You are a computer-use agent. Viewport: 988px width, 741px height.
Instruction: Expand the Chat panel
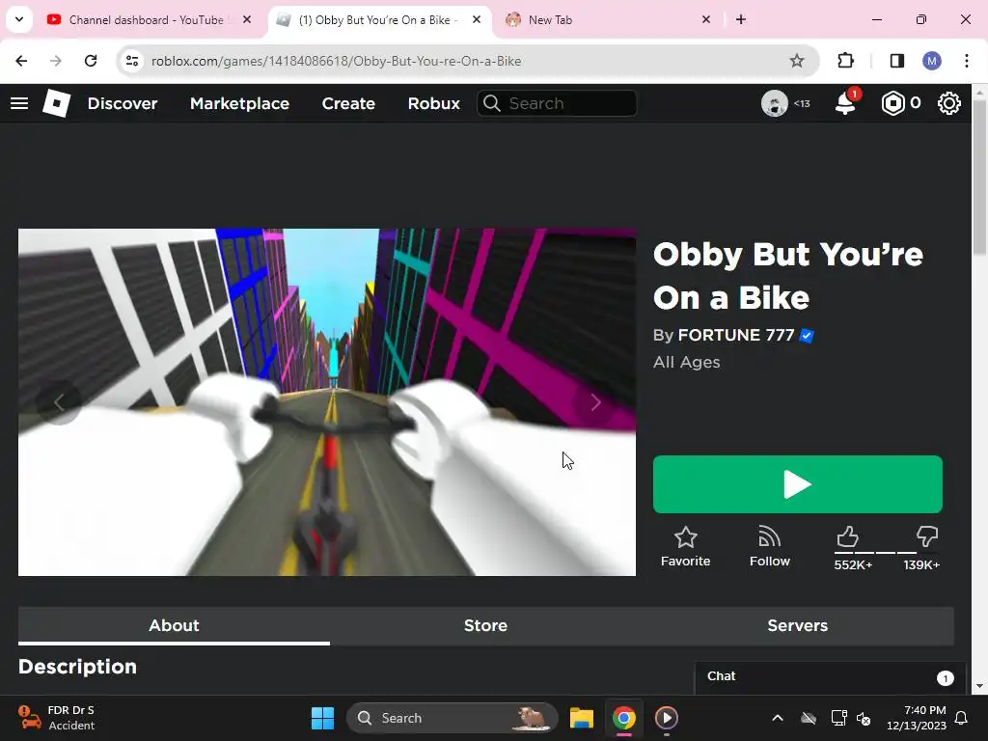click(x=830, y=677)
